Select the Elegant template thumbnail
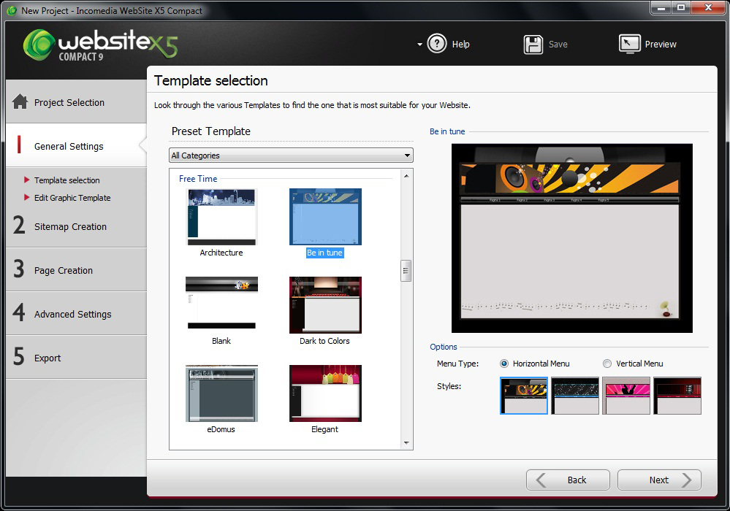Image resolution: width=730 pixels, height=511 pixels. 325,393
